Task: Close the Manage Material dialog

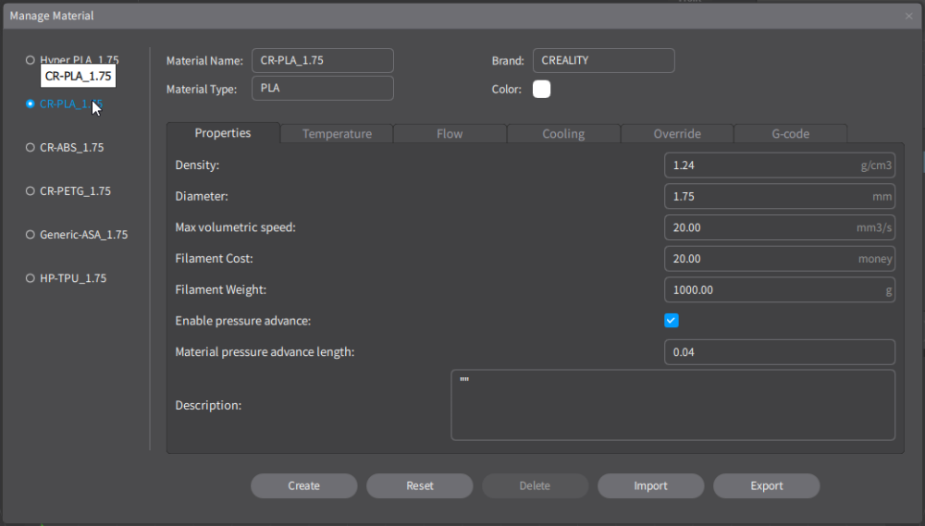Action: tap(909, 16)
